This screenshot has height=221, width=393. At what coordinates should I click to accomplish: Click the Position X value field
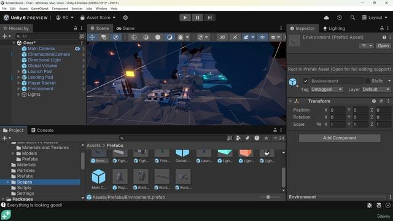[x=337, y=110]
